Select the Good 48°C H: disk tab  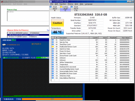55,9
